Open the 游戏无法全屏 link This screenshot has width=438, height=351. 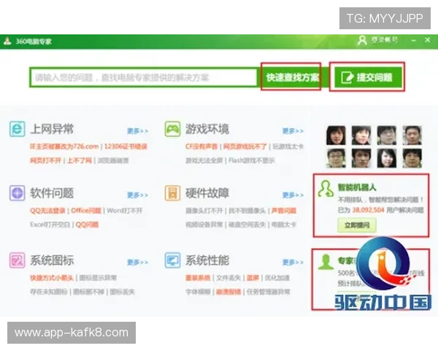point(204,160)
